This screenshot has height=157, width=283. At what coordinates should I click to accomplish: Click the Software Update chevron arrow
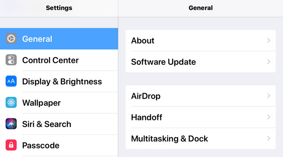[269, 62]
